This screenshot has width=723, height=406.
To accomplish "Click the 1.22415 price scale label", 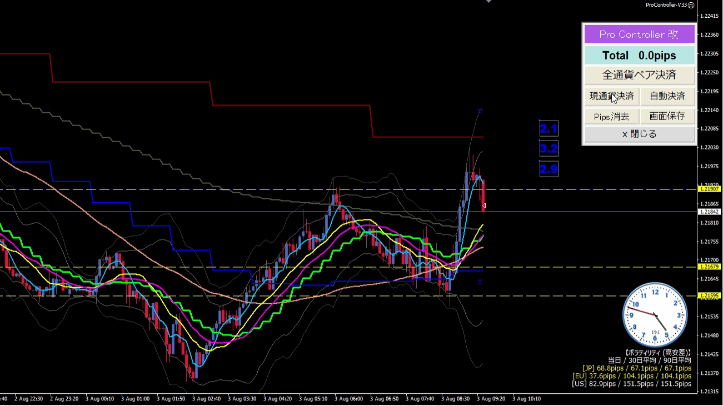I will [x=711, y=16].
